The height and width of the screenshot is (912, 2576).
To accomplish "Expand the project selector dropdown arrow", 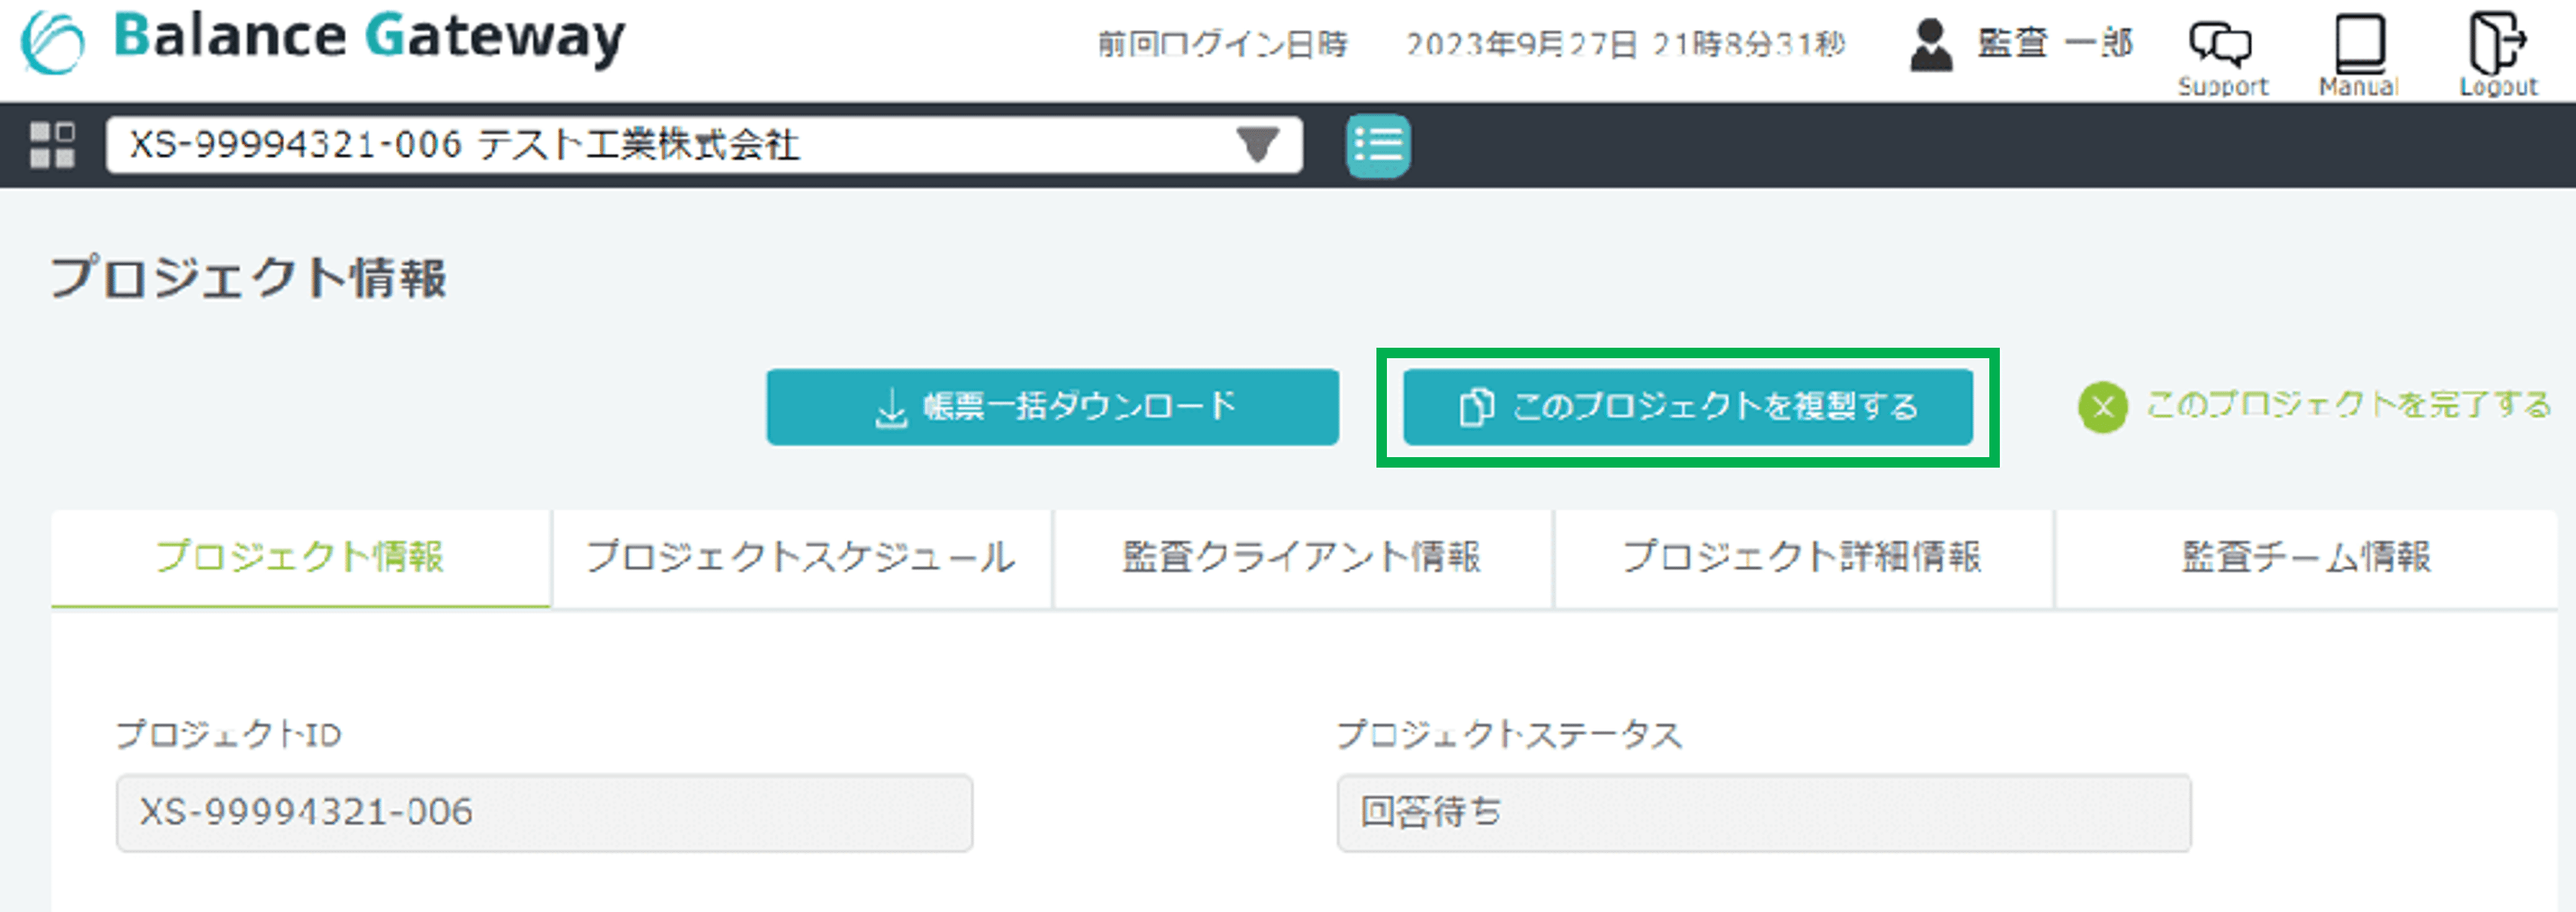I will 1257,146.
